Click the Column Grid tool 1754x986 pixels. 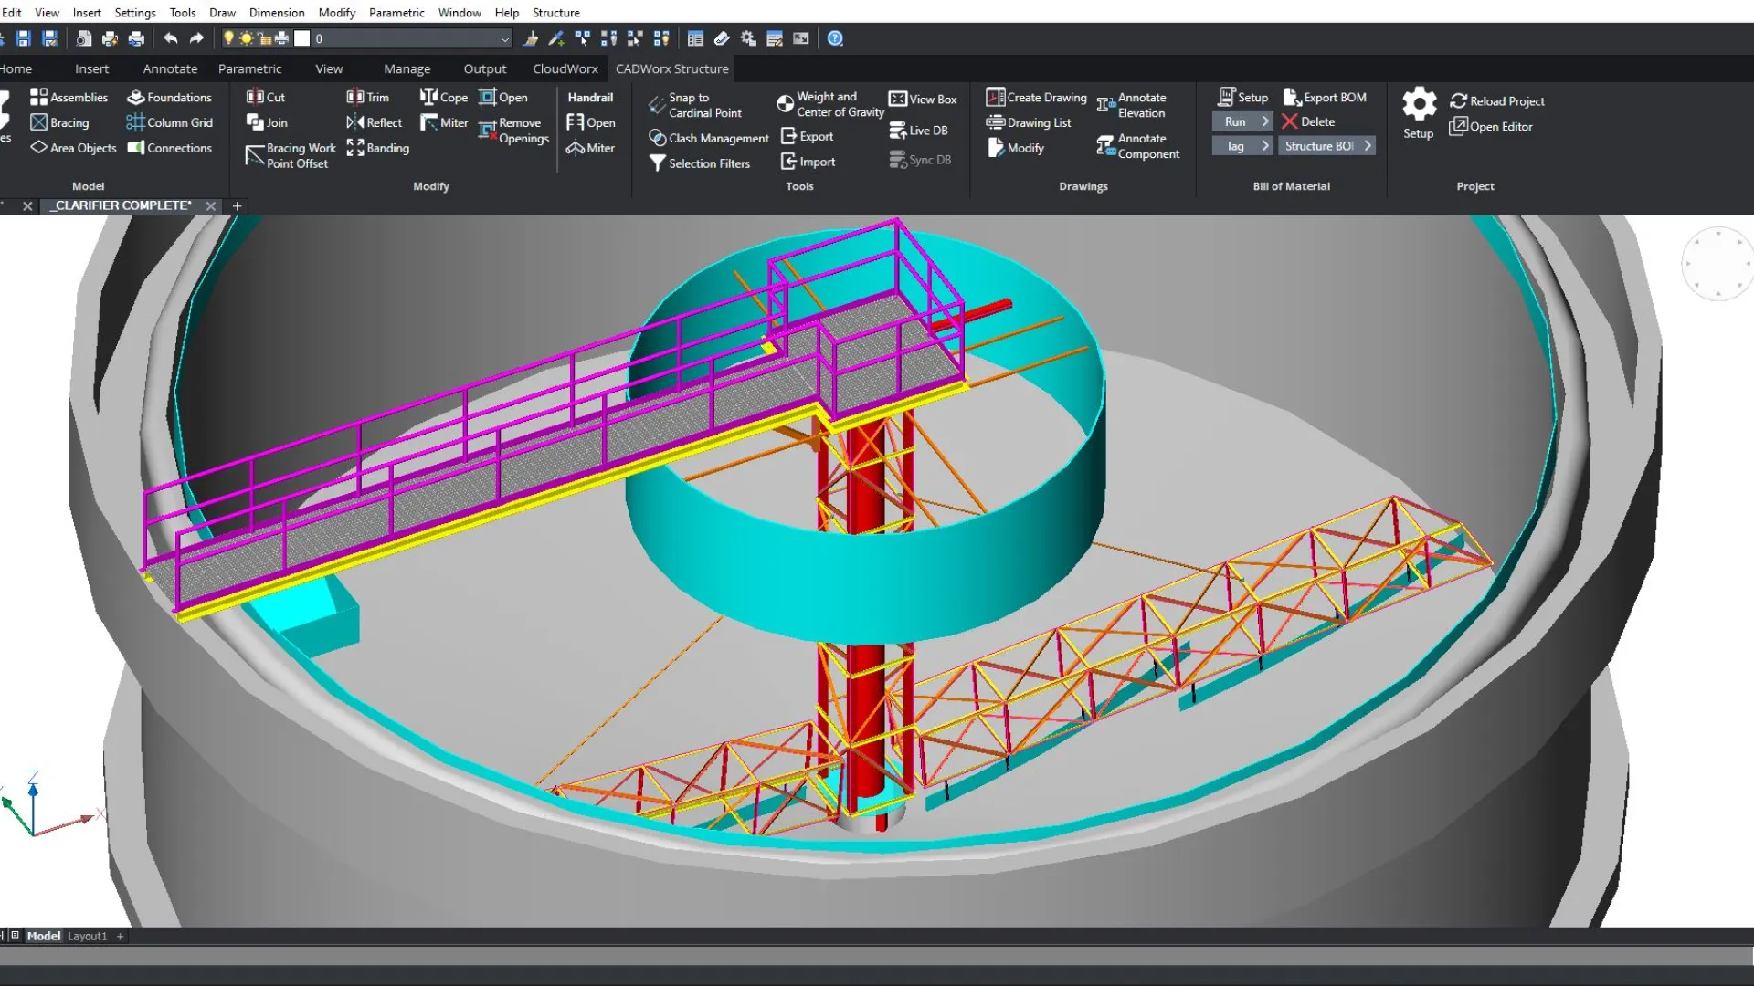pyautogui.click(x=169, y=122)
